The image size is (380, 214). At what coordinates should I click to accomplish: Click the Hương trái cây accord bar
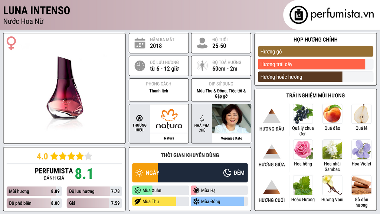coord(315,64)
